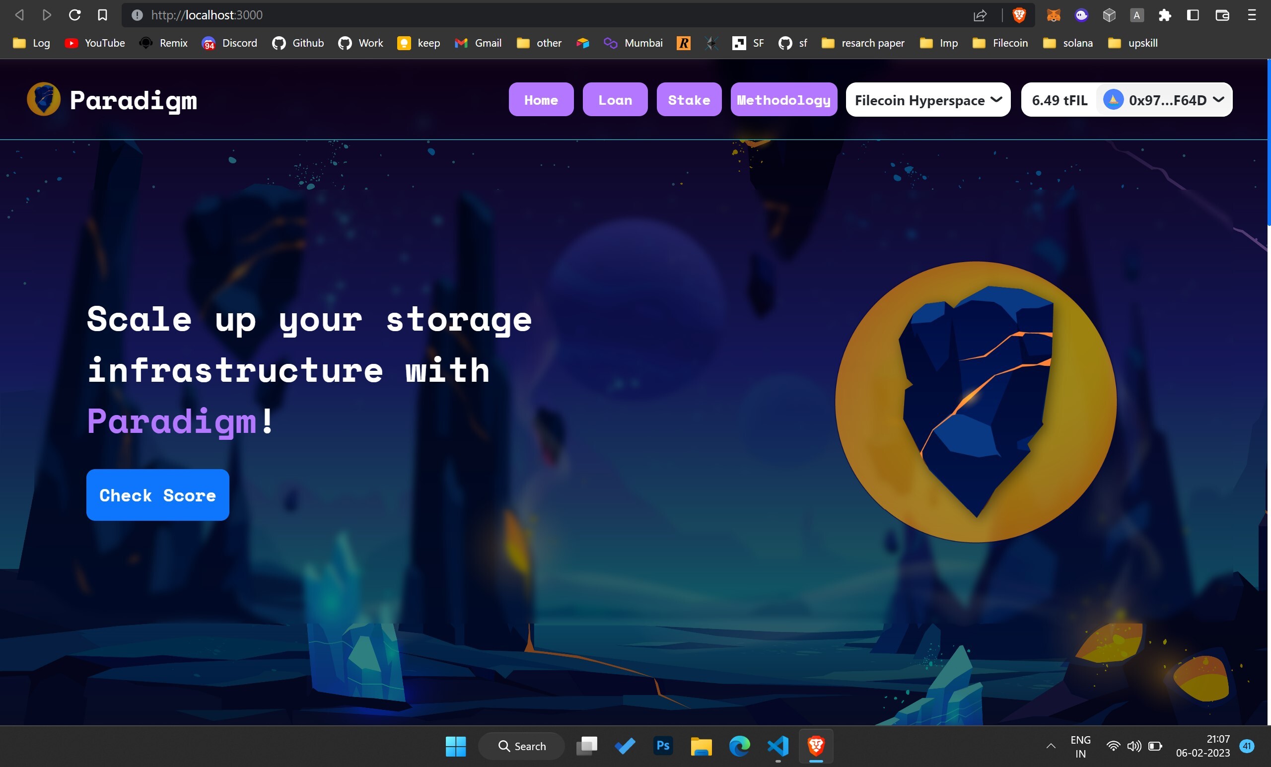Click the extensions puzzle icon in browser toolbar

tap(1165, 14)
